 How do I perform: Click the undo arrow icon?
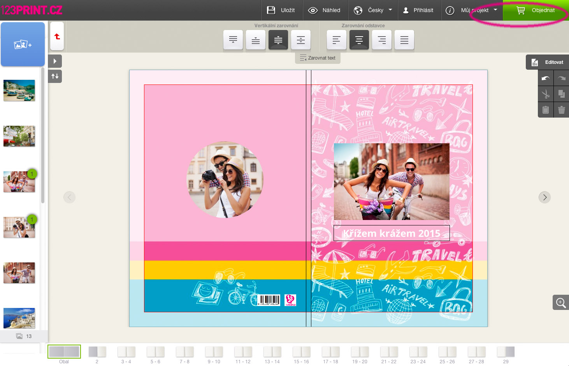(546, 78)
